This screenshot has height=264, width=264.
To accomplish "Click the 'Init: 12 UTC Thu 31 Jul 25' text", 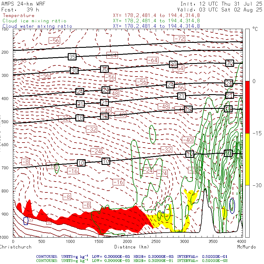I will tap(221, 4).
